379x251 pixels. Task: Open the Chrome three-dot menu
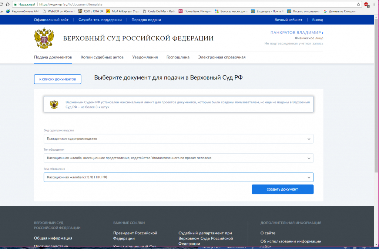point(374,4)
